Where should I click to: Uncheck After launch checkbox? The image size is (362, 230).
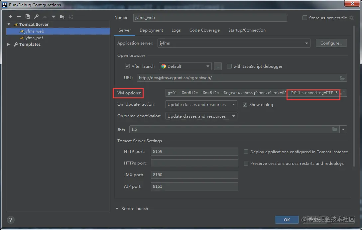127,66
